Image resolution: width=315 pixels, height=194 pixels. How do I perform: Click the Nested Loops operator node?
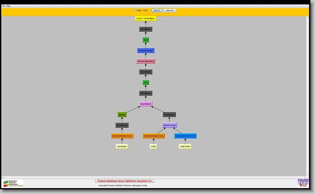(169, 125)
